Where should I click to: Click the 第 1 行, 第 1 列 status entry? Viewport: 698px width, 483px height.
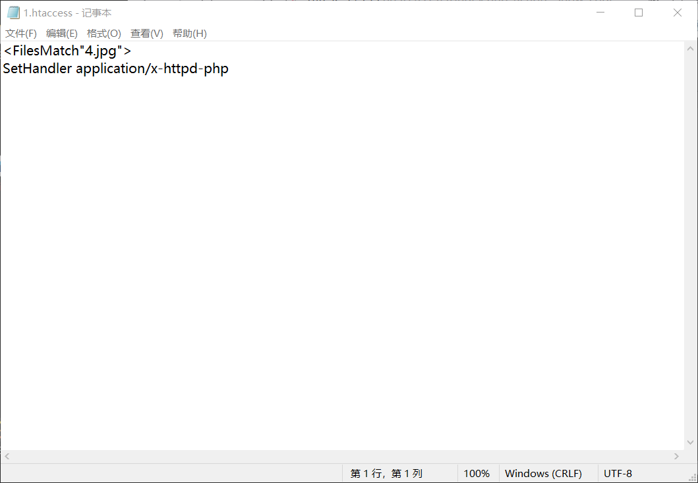point(386,474)
